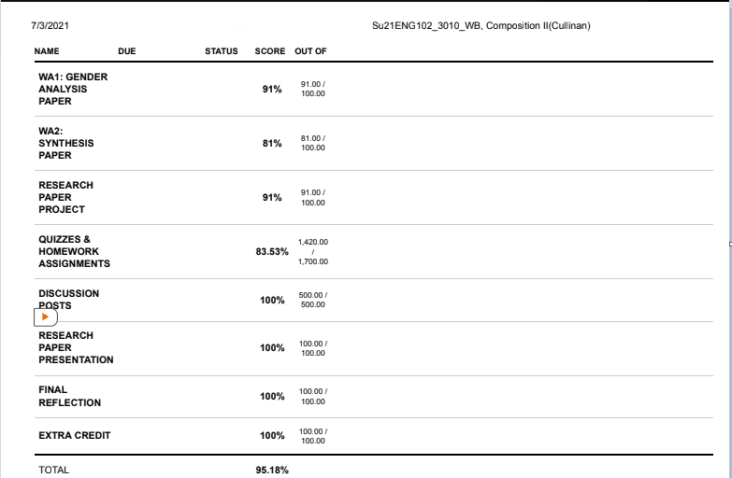
Task: Click the Discussion Posts category name
Action: tap(68, 299)
